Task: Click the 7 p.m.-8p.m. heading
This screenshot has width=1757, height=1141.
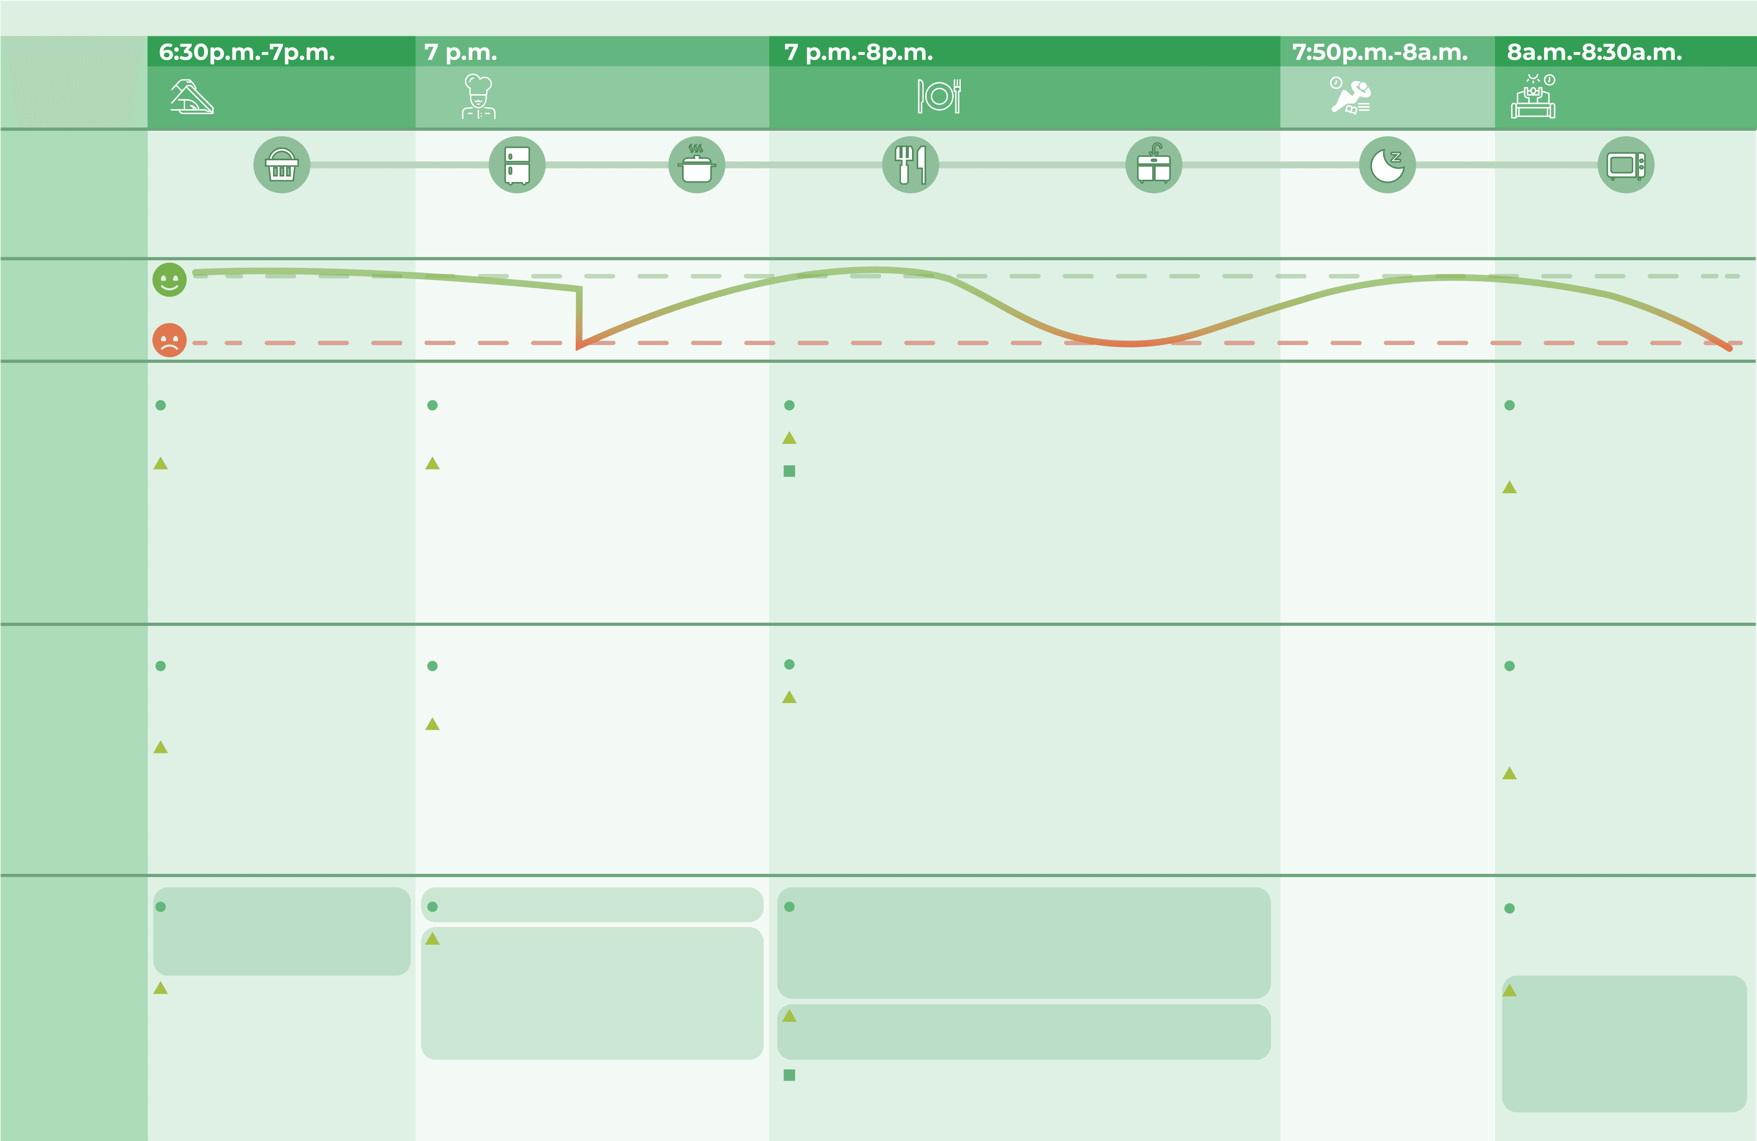Action: point(858,52)
